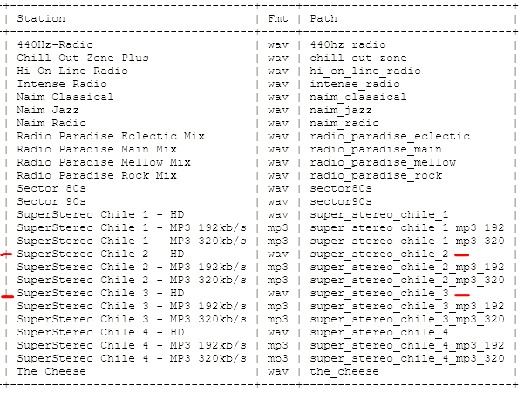Select The Cheese station name
The image size is (524, 393).
point(51,371)
